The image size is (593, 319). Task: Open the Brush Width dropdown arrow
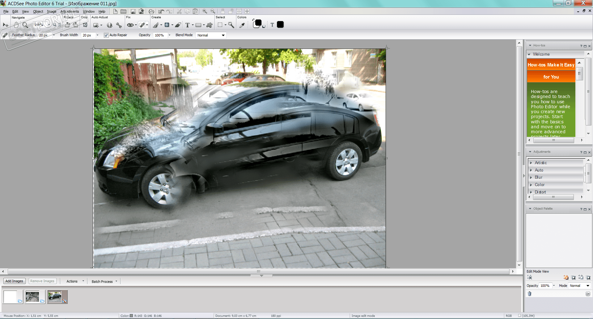click(97, 35)
